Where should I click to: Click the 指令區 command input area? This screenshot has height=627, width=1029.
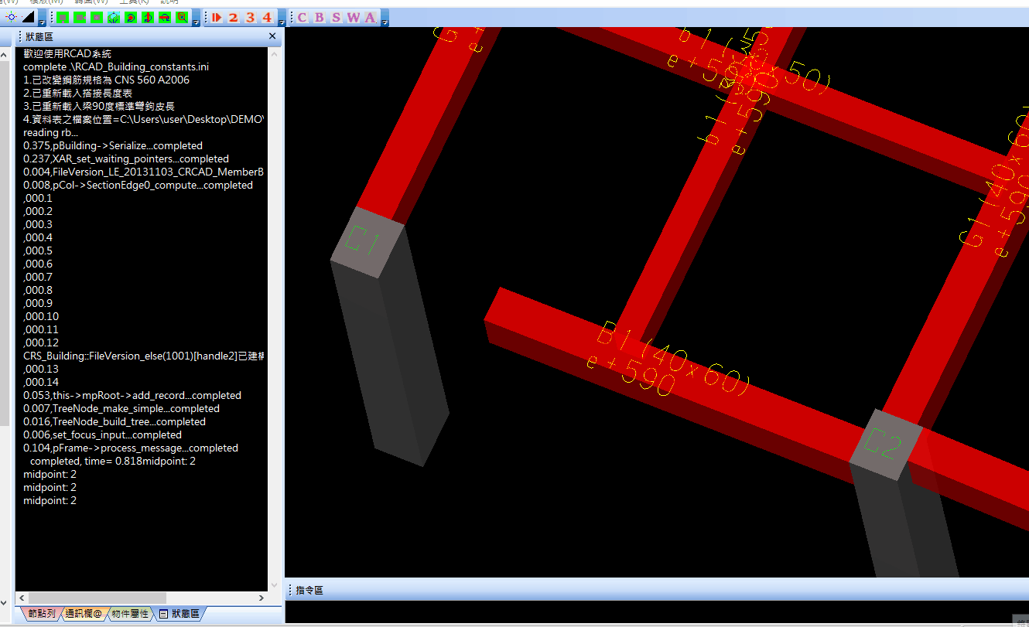tap(656, 611)
